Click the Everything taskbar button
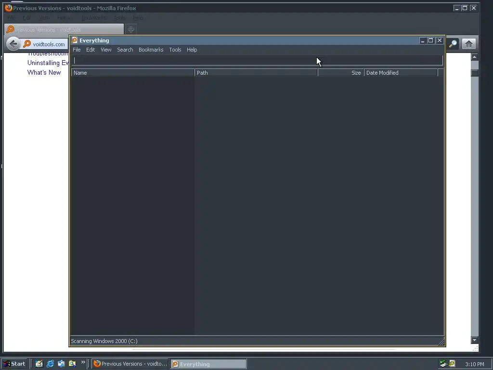 tap(208, 364)
